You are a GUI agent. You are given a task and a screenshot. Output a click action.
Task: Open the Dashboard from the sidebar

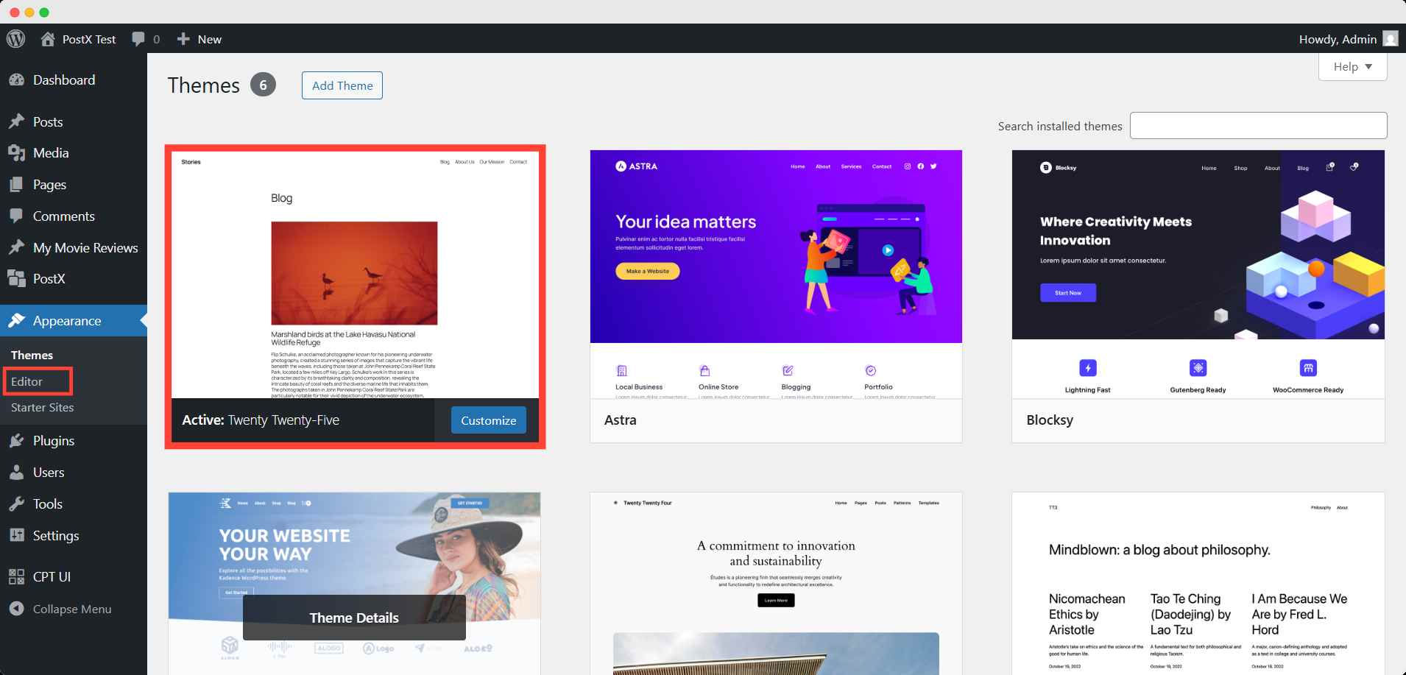coord(64,79)
